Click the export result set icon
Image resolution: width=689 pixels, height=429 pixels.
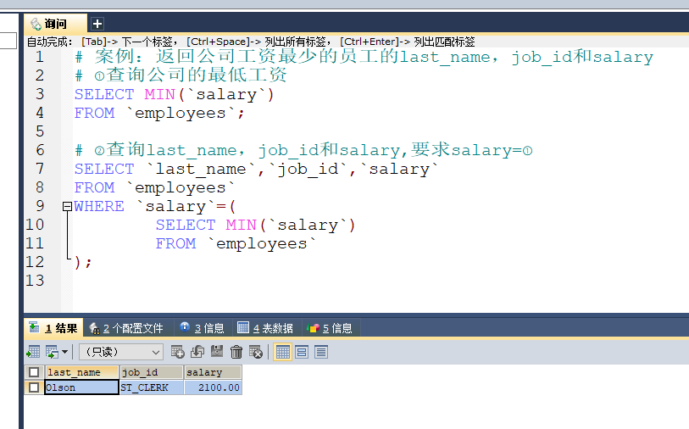click(33, 352)
